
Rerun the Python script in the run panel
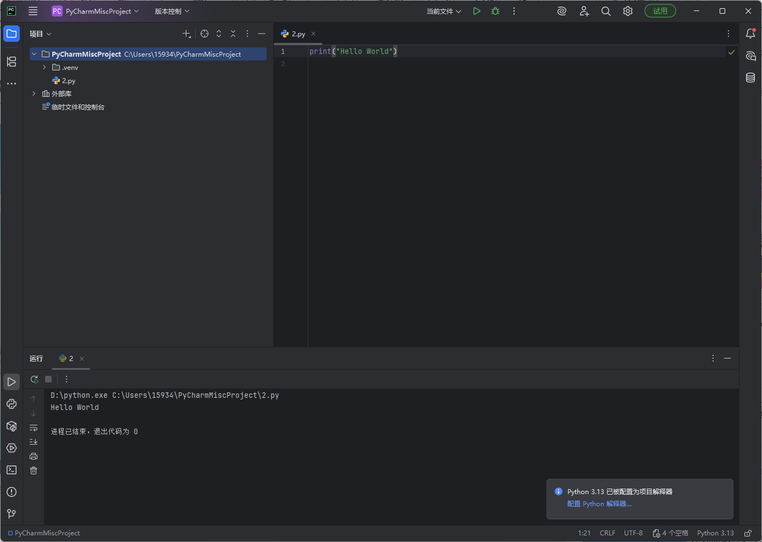(34, 379)
